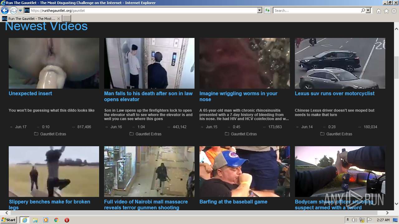The height and width of the screenshot is (224, 399).
Task: Open the Windows Start menu
Action: [x=9, y=220]
